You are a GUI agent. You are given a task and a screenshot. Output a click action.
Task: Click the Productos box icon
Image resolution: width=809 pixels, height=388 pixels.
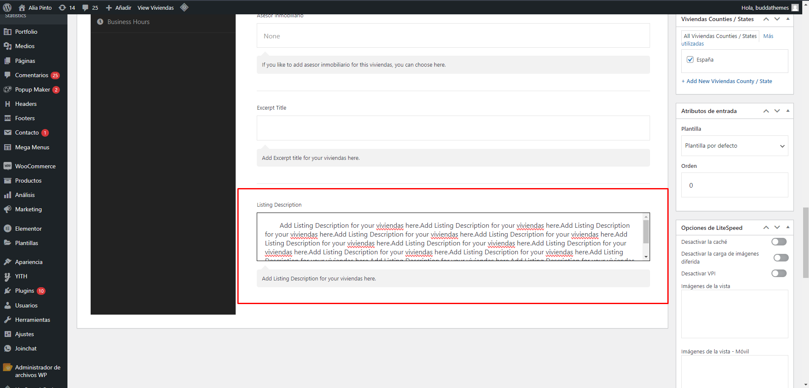pyautogui.click(x=8, y=181)
